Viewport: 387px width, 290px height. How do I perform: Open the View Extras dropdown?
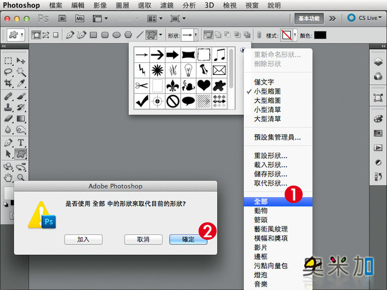coord(100,19)
